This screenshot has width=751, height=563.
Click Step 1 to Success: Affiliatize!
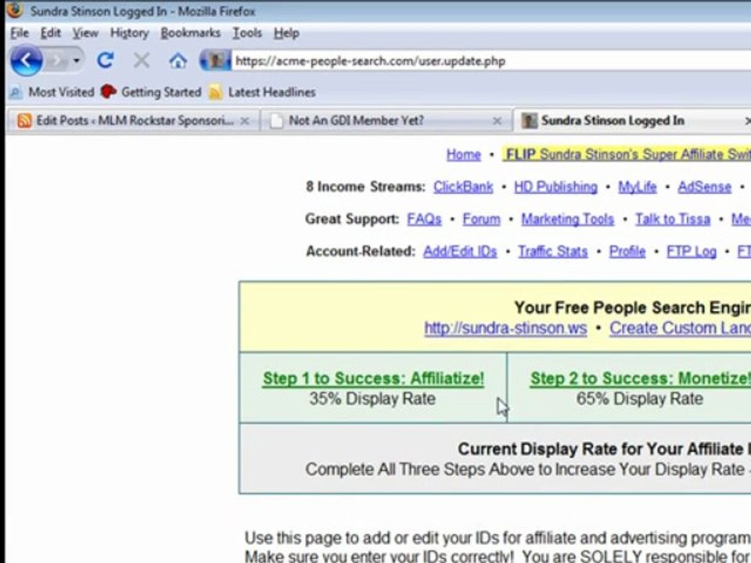pyautogui.click(x=373, y=378)
